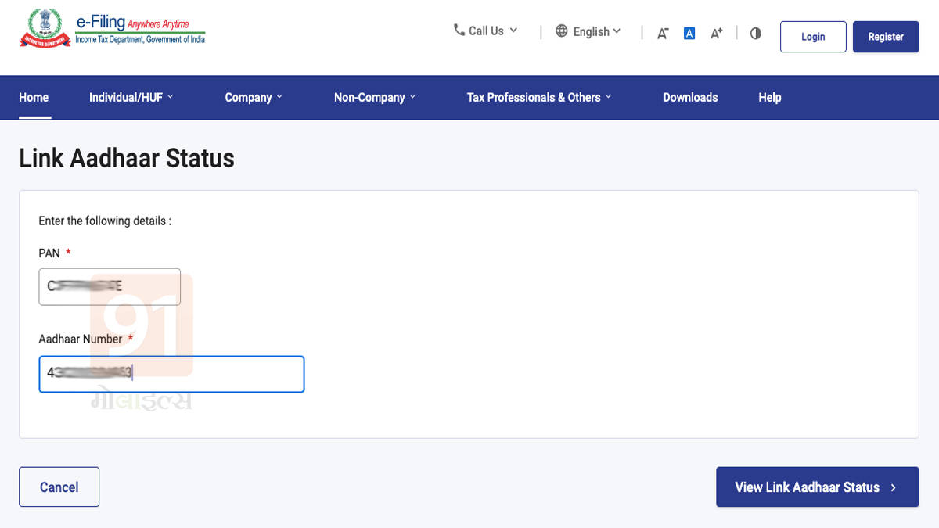Click inside the PAN input field

click(110, 287)
